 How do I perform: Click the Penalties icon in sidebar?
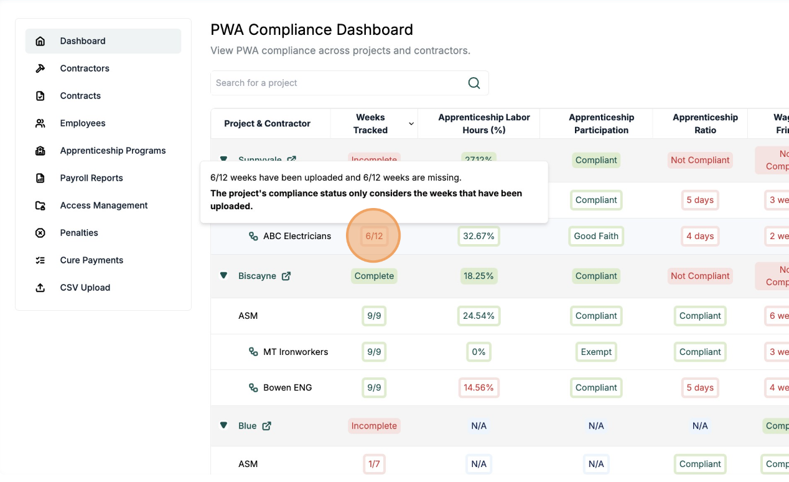pos(40,233)
